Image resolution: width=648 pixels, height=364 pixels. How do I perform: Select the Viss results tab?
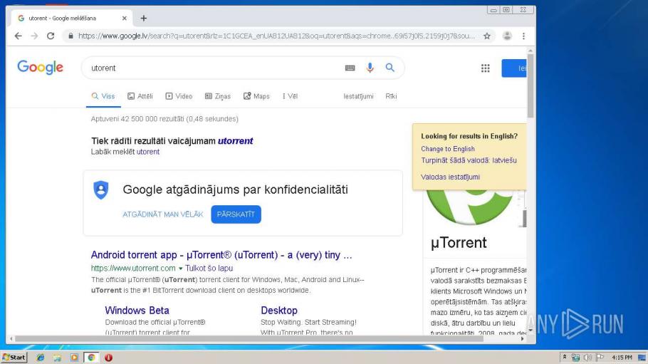coord(103,96)
